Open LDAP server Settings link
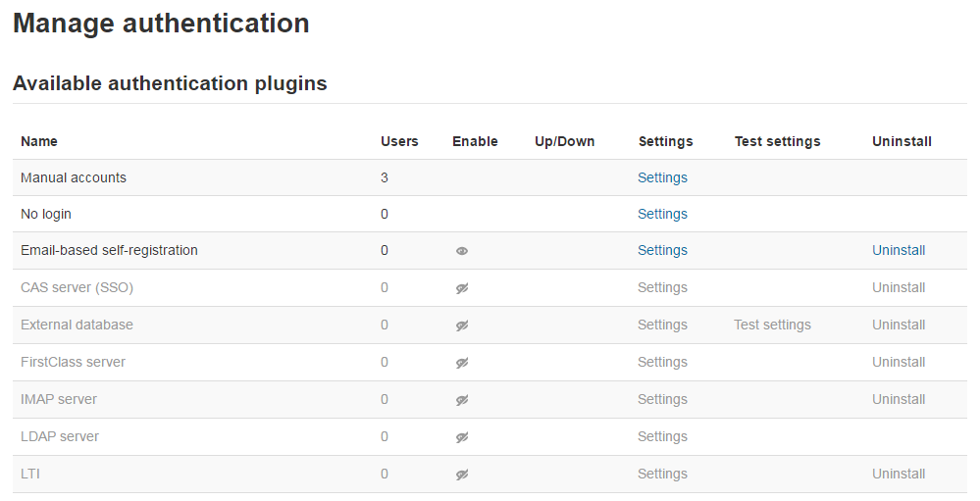Viewport: 980px width, 501px height. pyautogui.click(x=662, y=436)
